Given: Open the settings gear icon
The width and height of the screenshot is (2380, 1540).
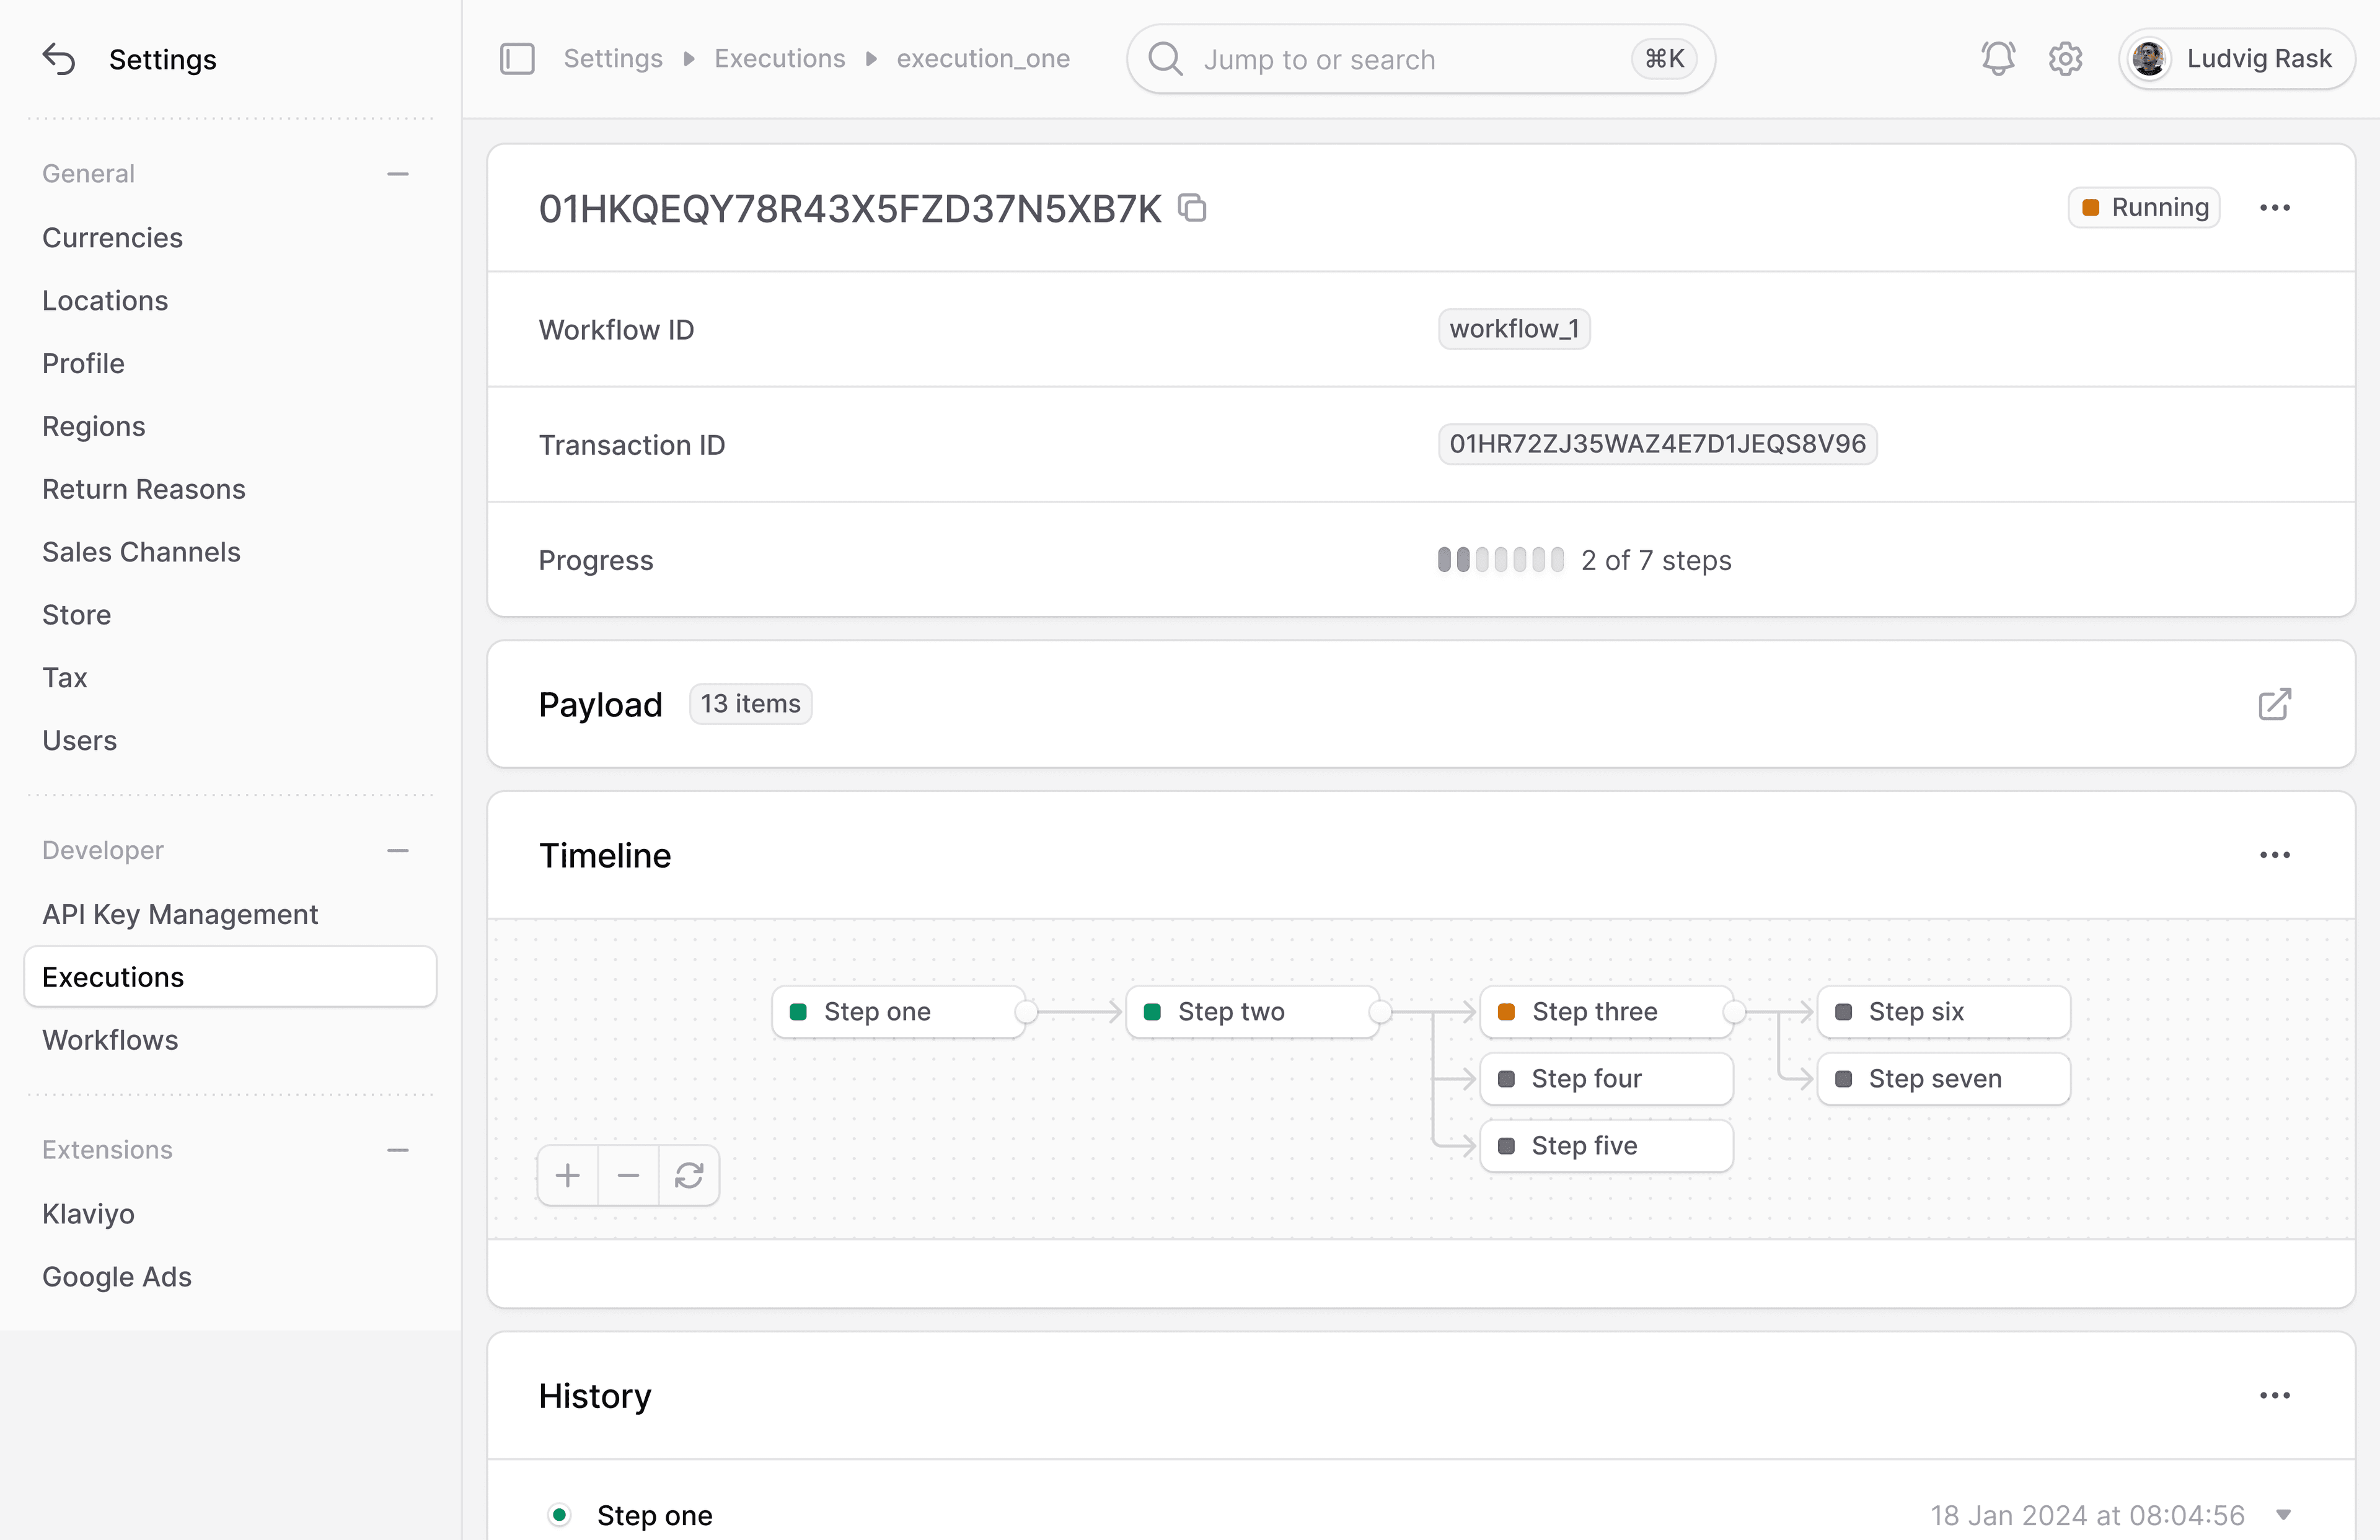Looking at the screenshot, I should [x=2065, y=59].
